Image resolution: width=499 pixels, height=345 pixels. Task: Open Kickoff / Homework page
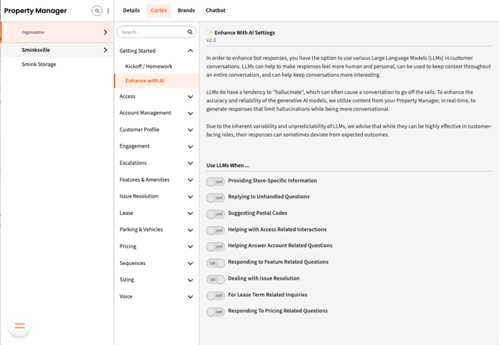coord(149,66)
